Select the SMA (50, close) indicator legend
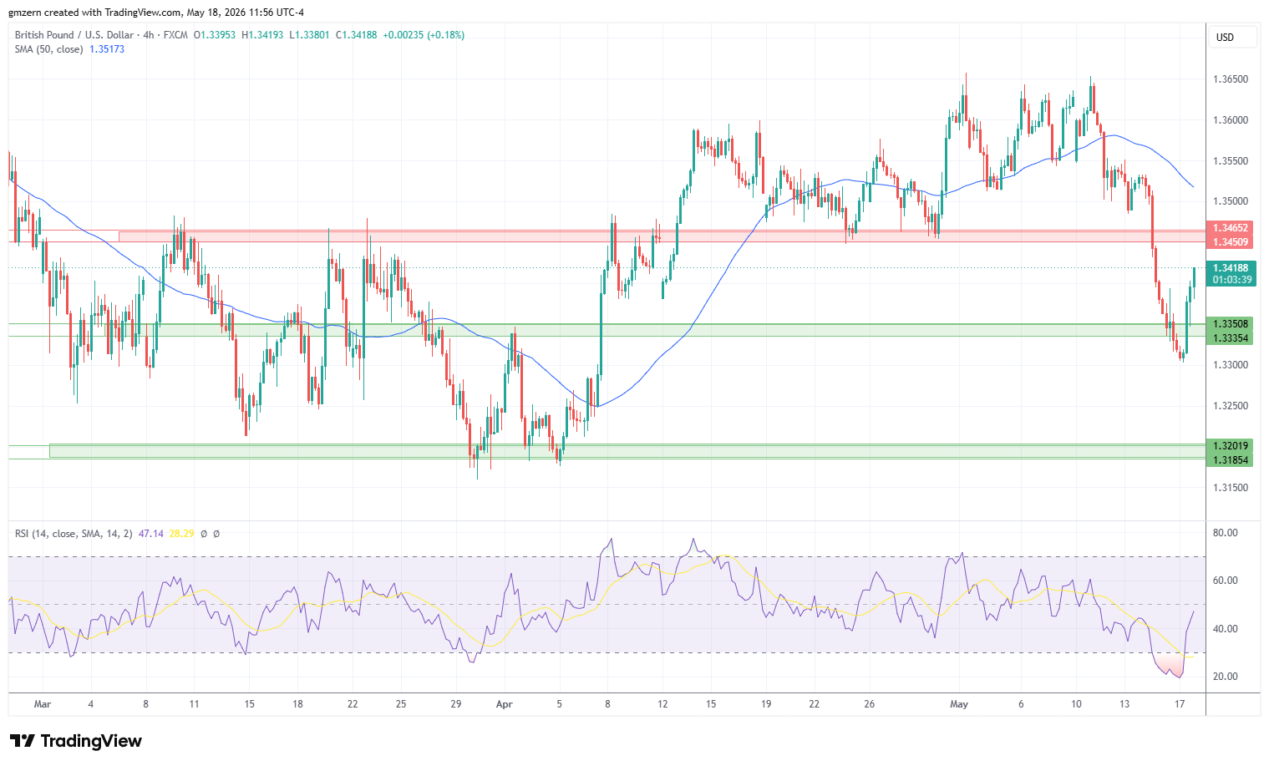Image resolution: width=1269 pixels, height=766 pixels. pos(48,49)
